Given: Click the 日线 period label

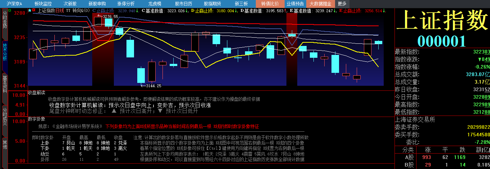Looking at the screenshot, I should point(60,10).
